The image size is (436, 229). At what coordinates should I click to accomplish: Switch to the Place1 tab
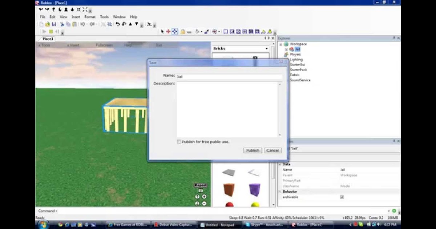pyautogui.click(x=48, y=39)
